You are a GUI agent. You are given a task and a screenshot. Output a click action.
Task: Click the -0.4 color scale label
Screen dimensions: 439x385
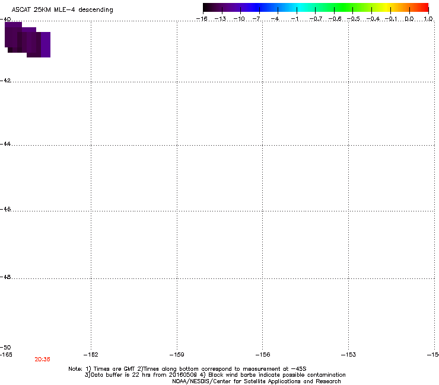click(373, 19)
